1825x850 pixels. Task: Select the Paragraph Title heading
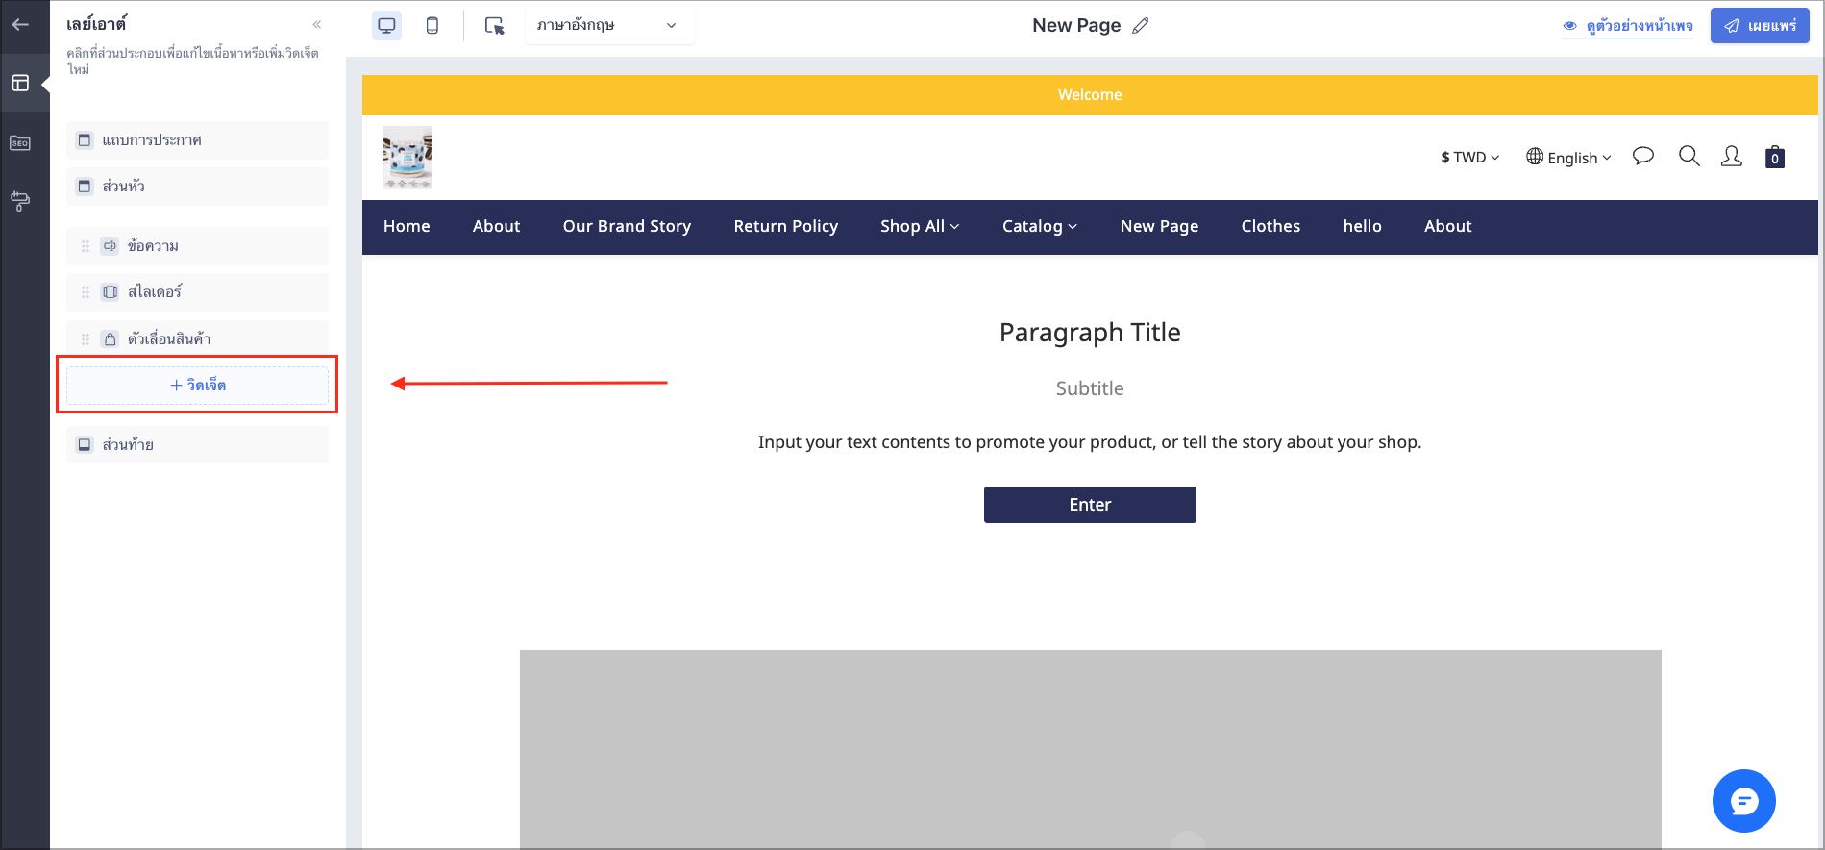pyautogui.click(x=1090, y=333)
